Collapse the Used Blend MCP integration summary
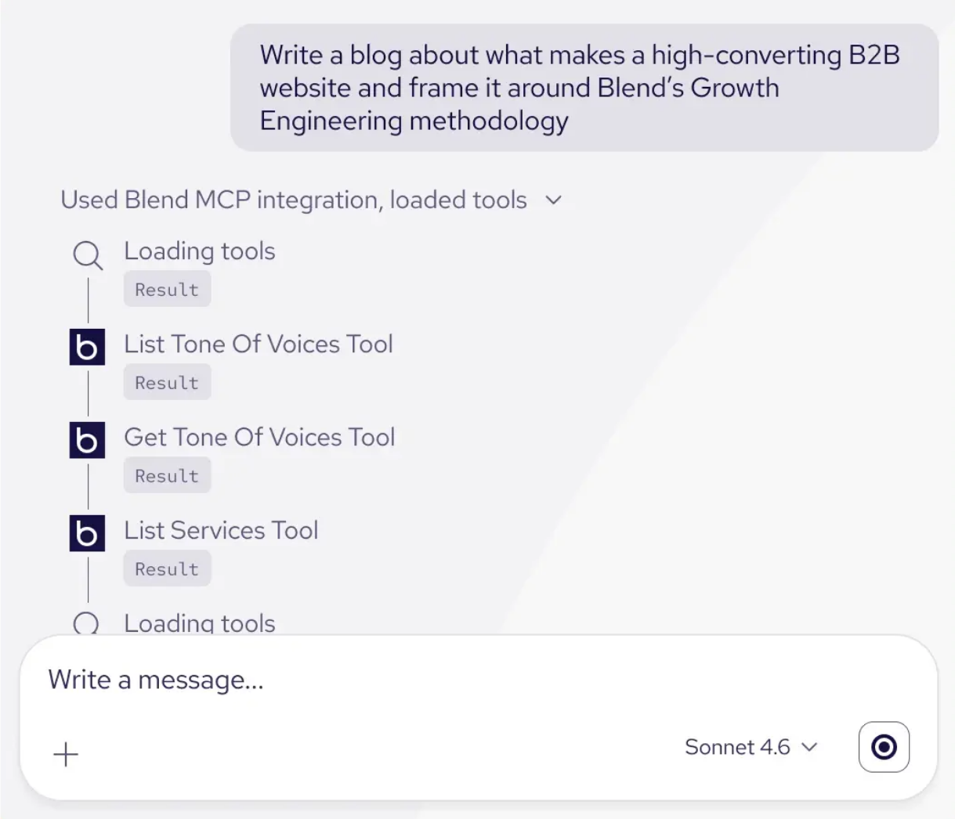The height and width of the screenshot is (819, 955). [311, 200]
